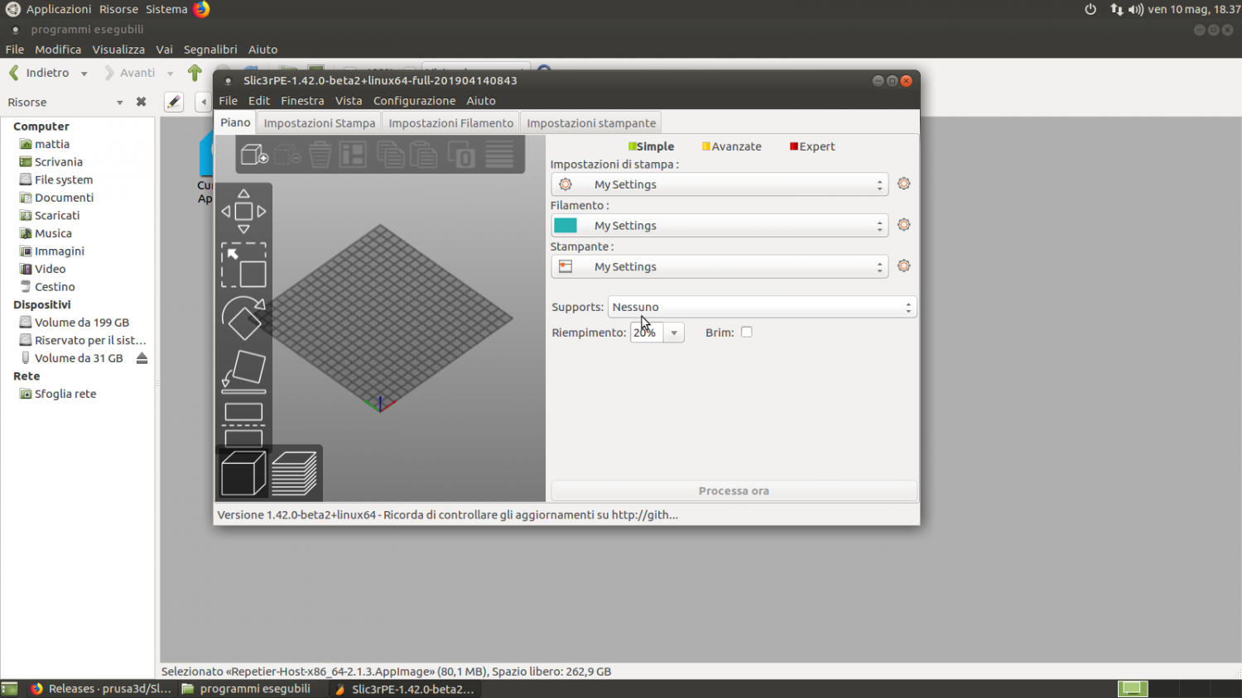Screen dimensions: 1242x698
Task: Open print settings gear next to first preset
Action: point(903,184)
